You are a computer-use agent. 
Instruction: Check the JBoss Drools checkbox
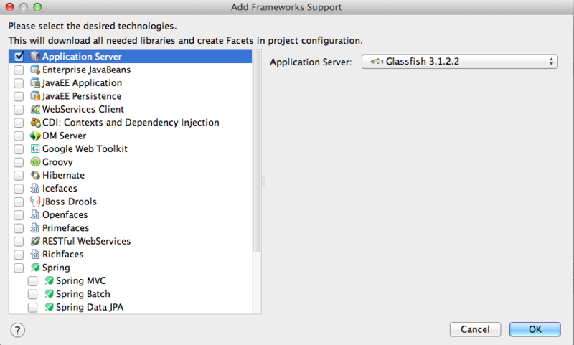[19, 202]
